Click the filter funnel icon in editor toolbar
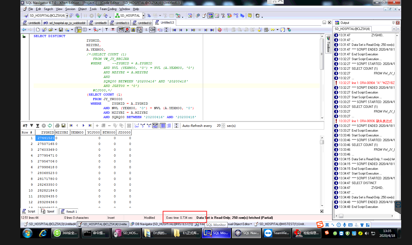Screen dimensions: 412x245 click(107, 30)
